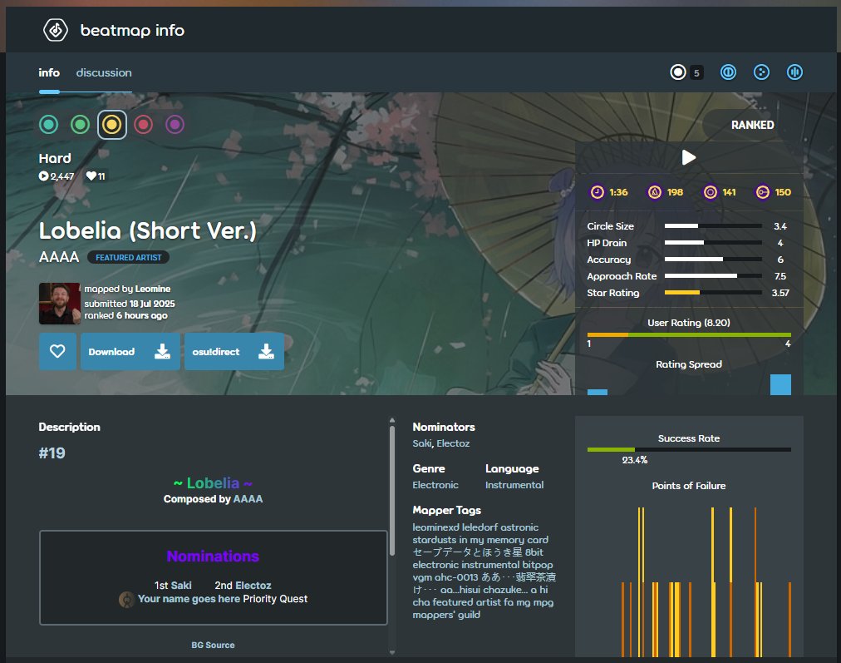
Task: Click Leomine's mapper avatar thumbnail
Action: pos(60,304)
